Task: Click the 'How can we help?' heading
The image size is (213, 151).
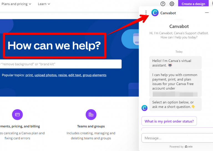Action: click(x=54, y=46)
